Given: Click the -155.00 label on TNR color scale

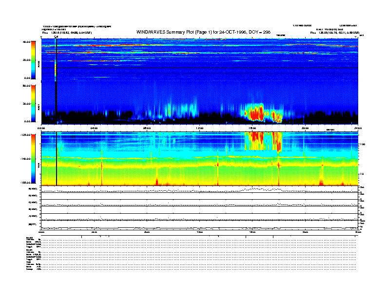Looking at the screenshot, I should (x=25, y=183).
